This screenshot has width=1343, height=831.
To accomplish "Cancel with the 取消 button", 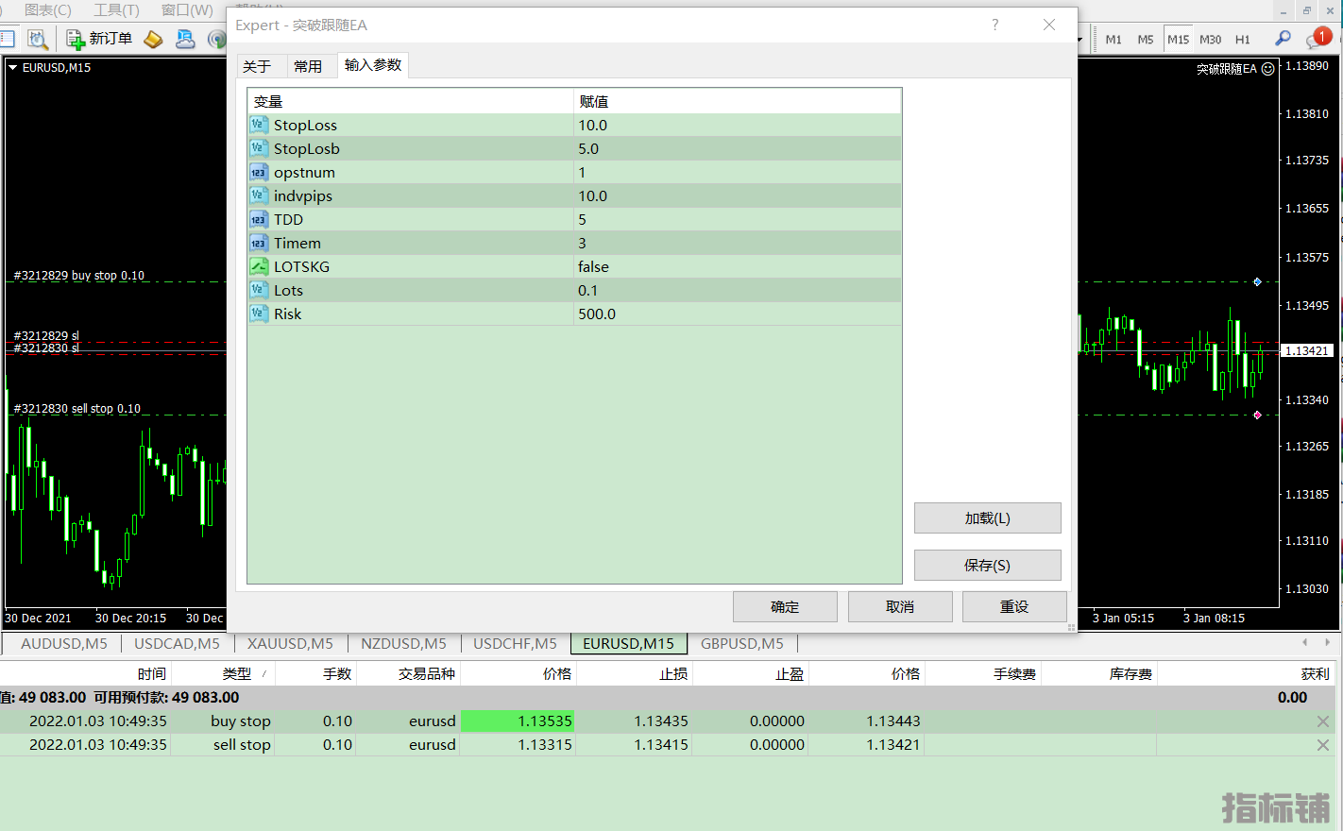I will click(900, 607).
